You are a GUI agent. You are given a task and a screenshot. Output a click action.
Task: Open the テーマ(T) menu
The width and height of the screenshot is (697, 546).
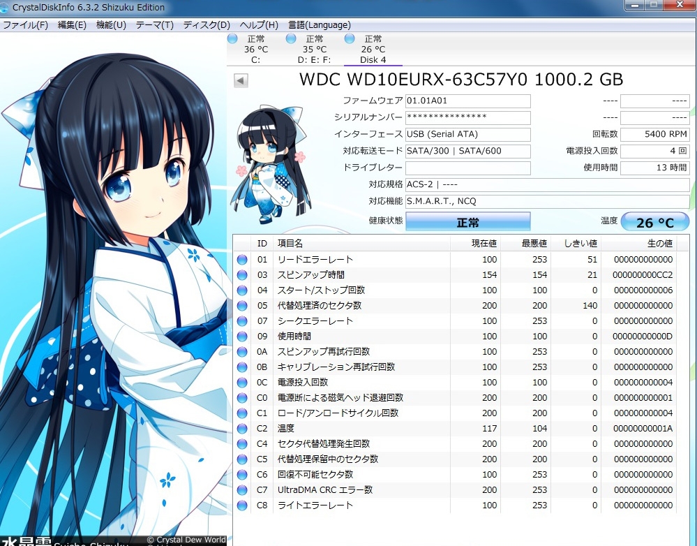155,25
